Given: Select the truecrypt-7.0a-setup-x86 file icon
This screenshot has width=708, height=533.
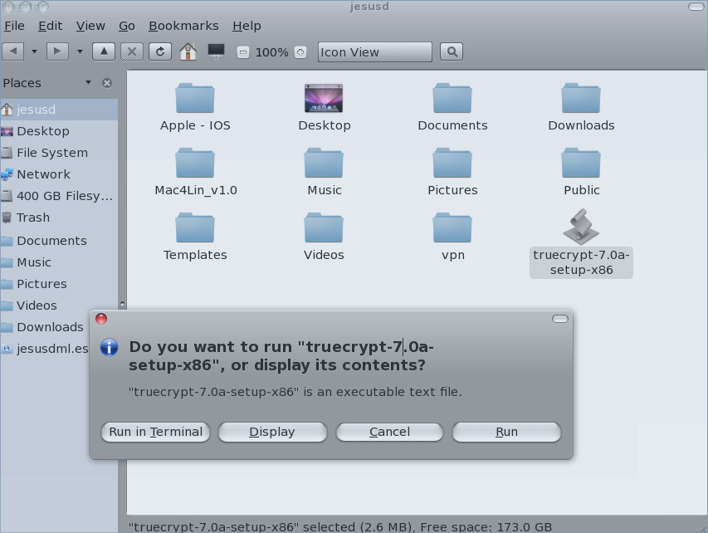Looking at the screenshot, I should (x=581, y=227).
